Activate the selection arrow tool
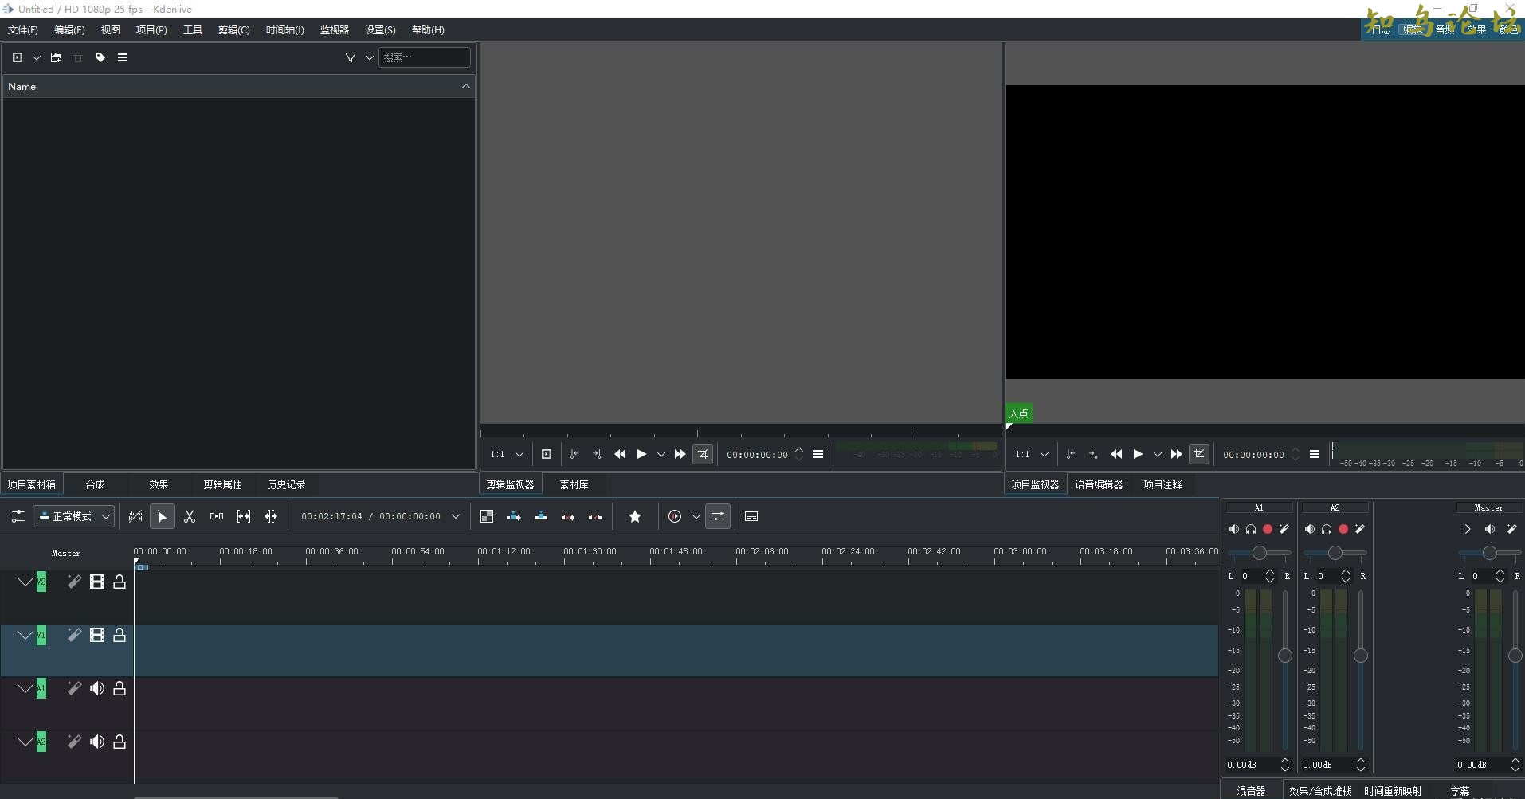Viewport: 1525px width, 799px height. [163, 516]
